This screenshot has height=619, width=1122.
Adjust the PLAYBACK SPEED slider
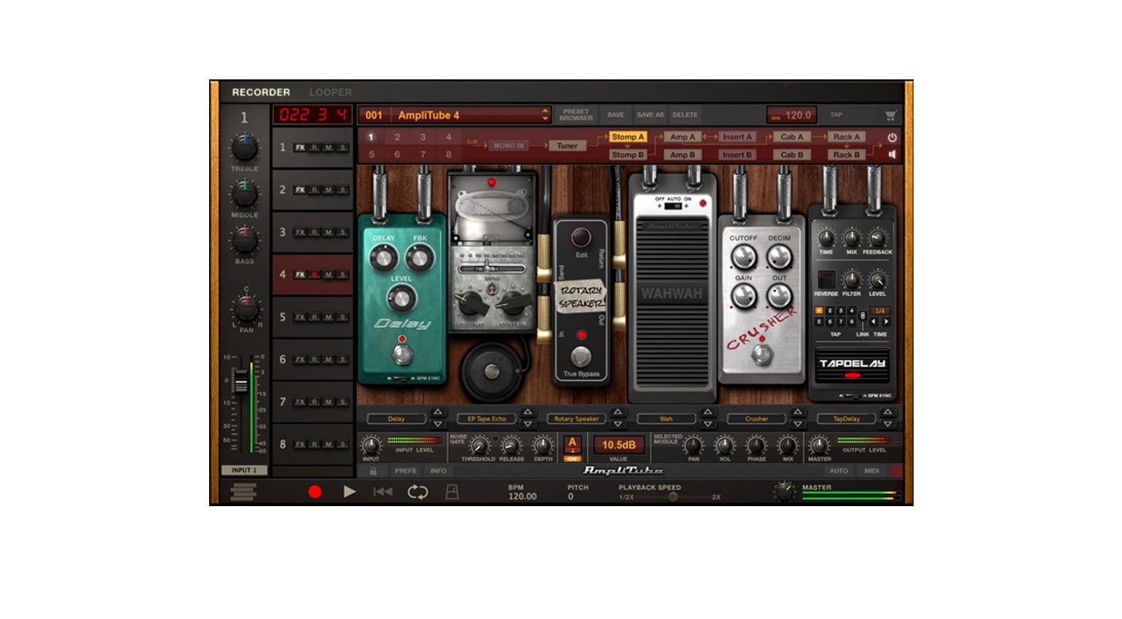click(x=673, y=497)
